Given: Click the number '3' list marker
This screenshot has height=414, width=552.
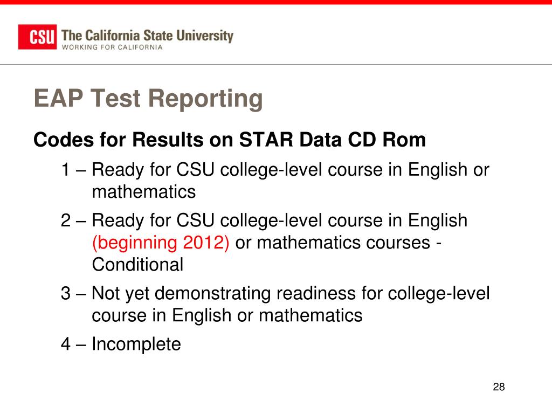Looking at the screenshot, I should (65, 293).
